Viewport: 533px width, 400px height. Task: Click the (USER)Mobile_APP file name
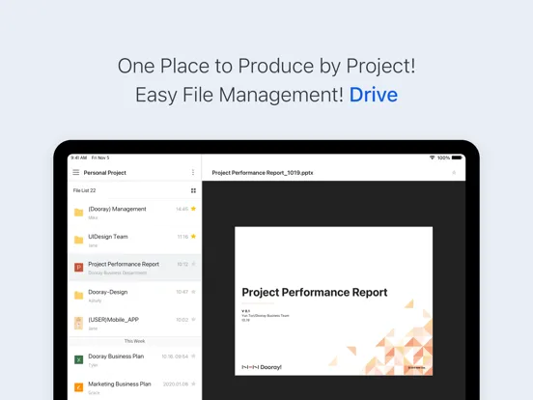(x=113, y=320)
